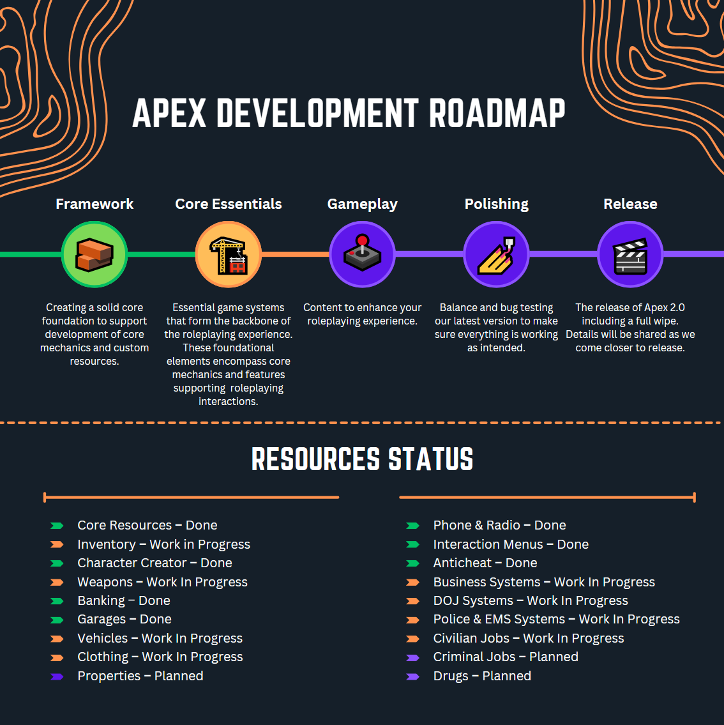
Task: Select the joystick icon under Gameplay
Action: click(x=362, y=254)
